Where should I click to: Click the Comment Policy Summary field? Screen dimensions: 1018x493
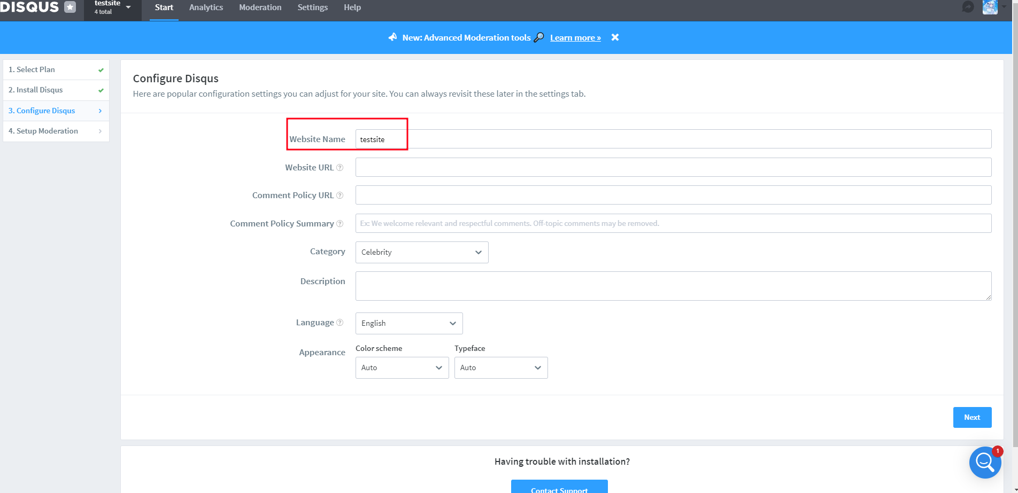pos(673,223)
